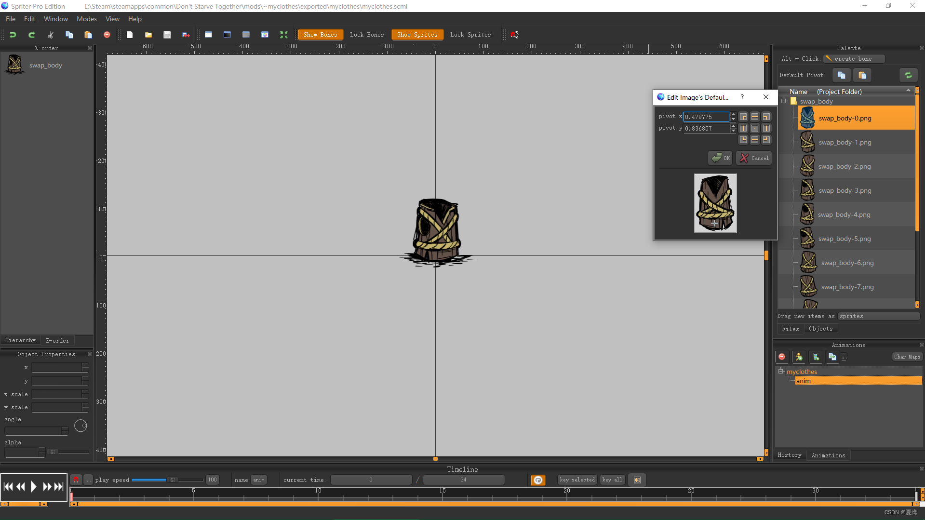
Task: Click the pivot x input field
Action: (x=706, y=117)
